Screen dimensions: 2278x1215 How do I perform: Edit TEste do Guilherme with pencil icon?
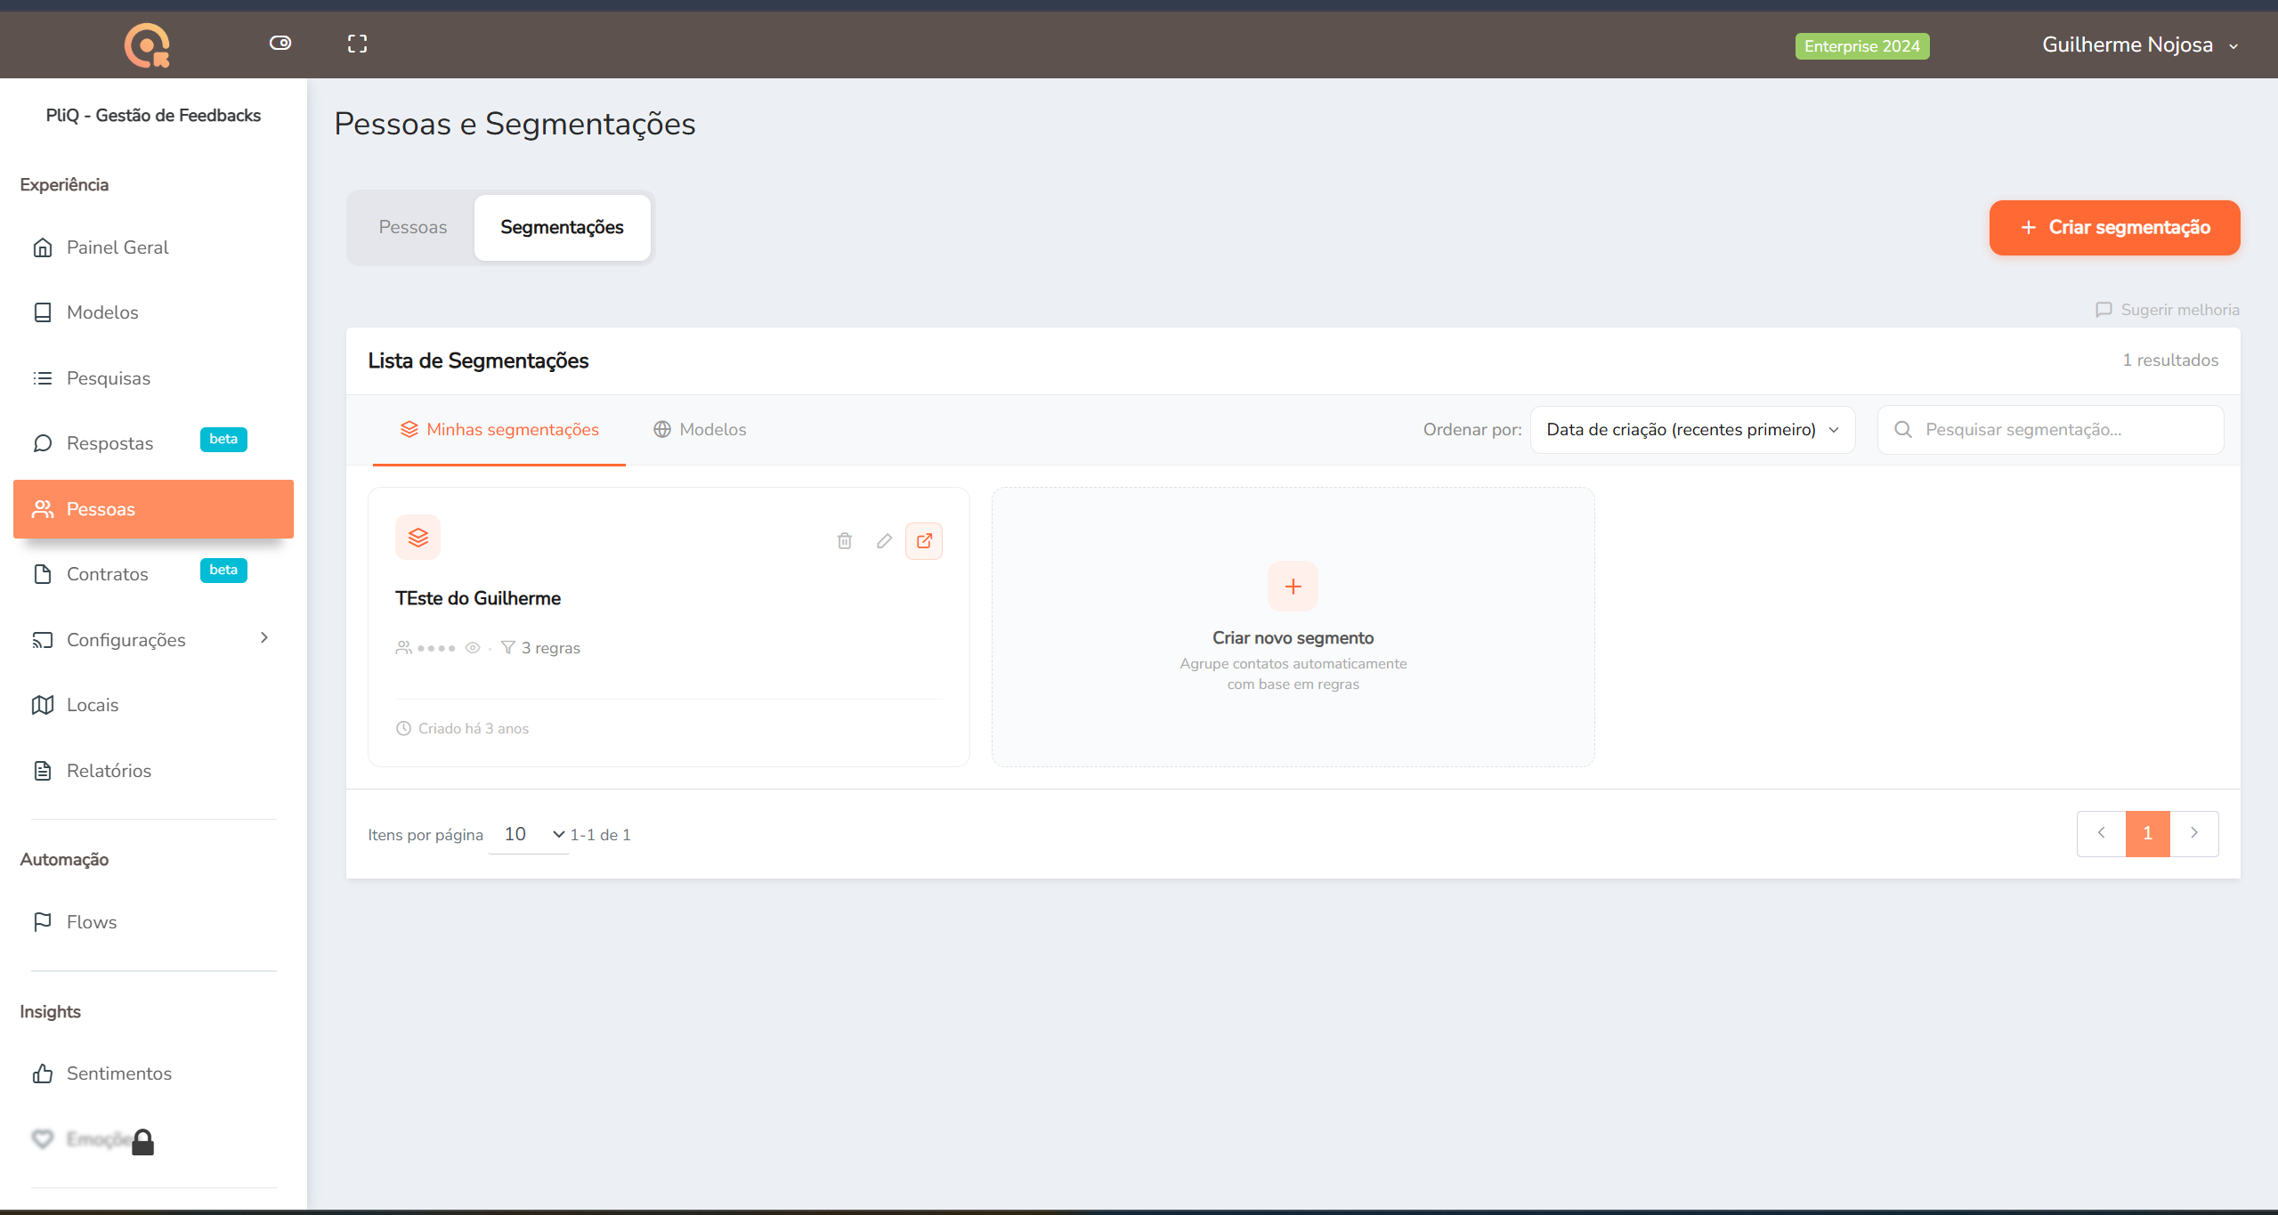pos(884,540)
